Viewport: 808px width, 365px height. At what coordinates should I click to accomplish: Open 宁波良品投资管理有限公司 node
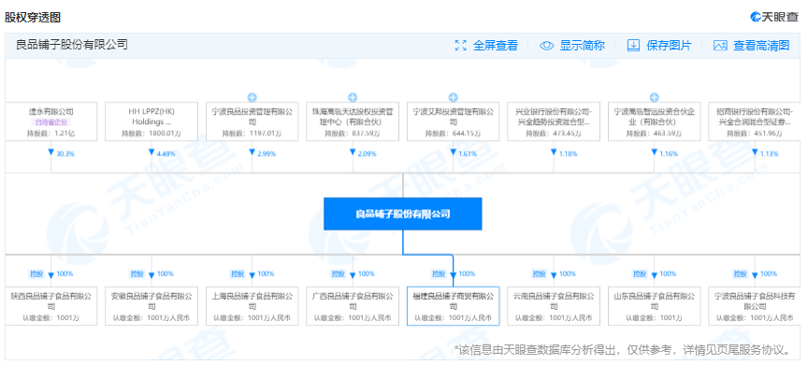pyautogui.click(x=252, y=121)
